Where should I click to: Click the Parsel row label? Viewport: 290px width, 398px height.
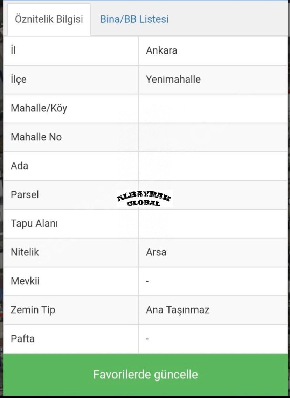click(25, 195)
